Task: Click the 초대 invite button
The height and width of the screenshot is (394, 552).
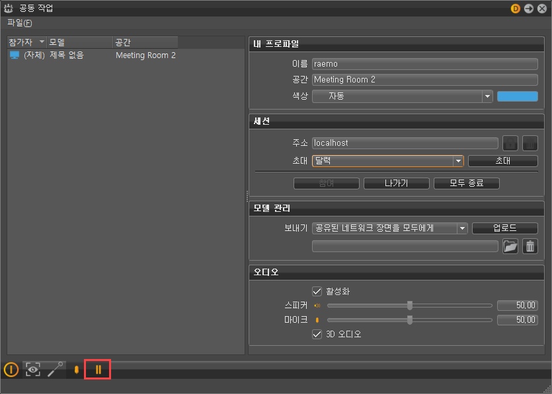Action: tap(502, 161)
